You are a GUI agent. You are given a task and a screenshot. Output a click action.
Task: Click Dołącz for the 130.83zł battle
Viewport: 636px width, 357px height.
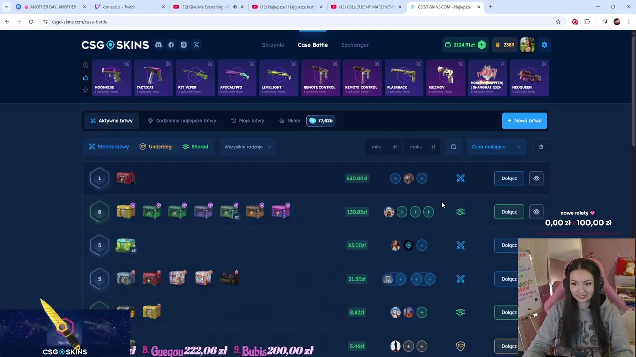click(x=509, y=212)
